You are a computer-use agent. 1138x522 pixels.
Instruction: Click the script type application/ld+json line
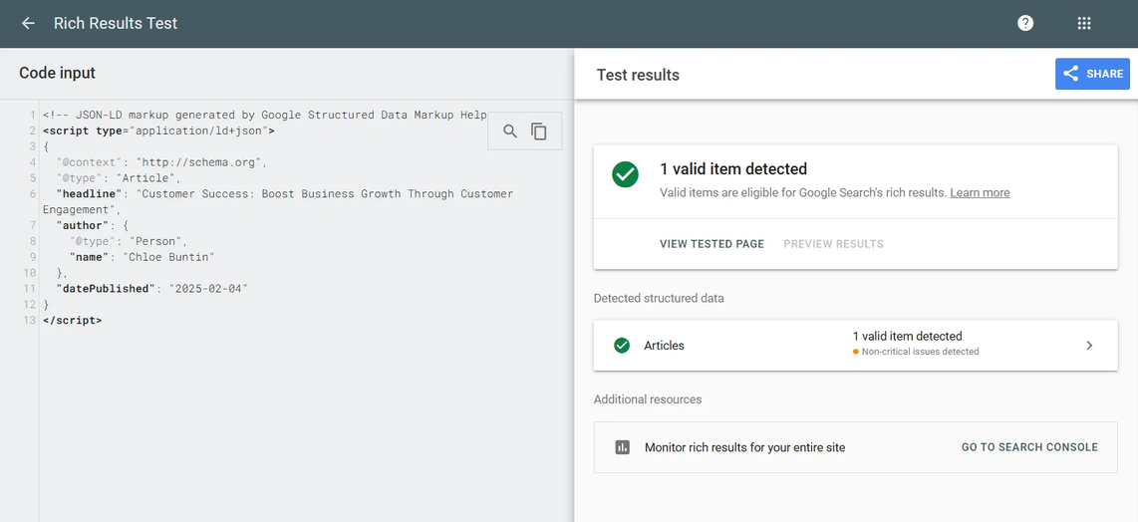(x=159, y=130)
